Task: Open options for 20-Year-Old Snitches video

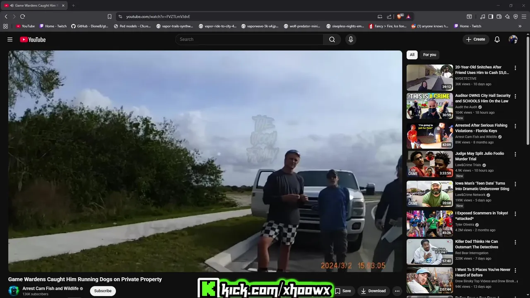Action: click(x=516, y=68)
